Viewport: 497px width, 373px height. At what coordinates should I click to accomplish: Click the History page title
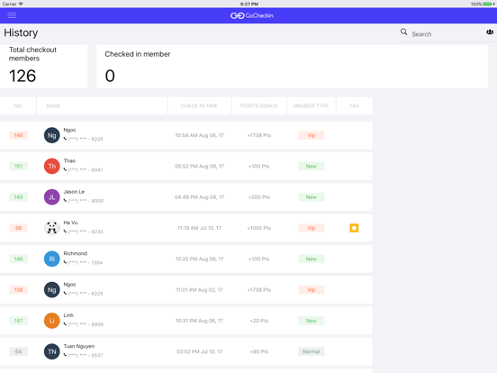tap(21, 32)
